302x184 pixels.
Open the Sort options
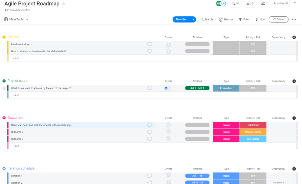260,19
